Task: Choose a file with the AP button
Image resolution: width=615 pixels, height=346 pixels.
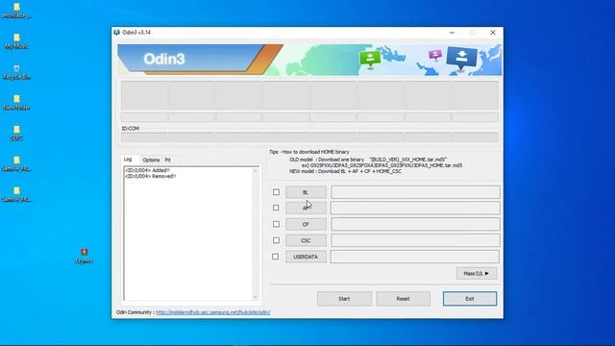Action: pos(306,208)
